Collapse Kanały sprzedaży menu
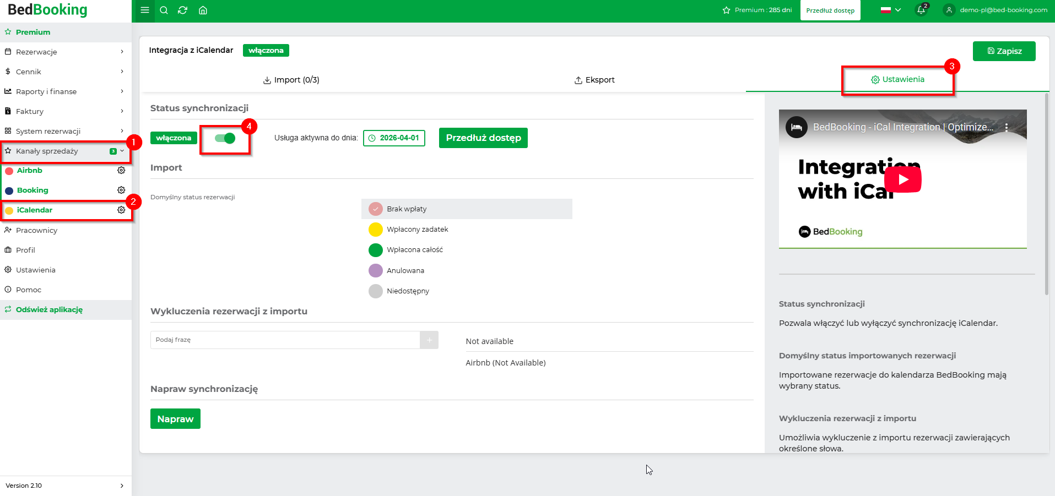This screenshot has height=496, width=1055. pyautogui.click(x=66, y=151)
